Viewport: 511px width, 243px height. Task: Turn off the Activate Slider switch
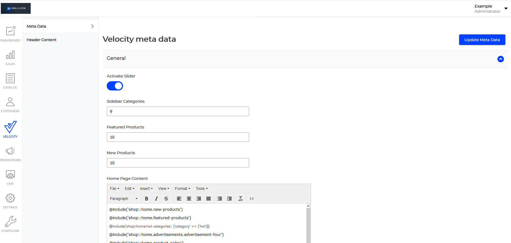(x=115, y=86)
